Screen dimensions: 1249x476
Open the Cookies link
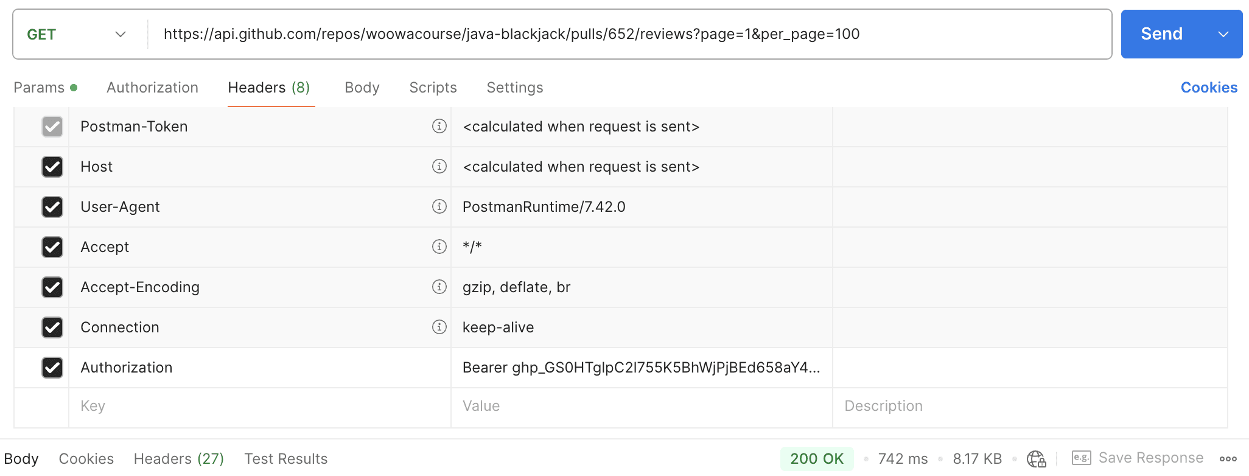(x=1209, y=88)
